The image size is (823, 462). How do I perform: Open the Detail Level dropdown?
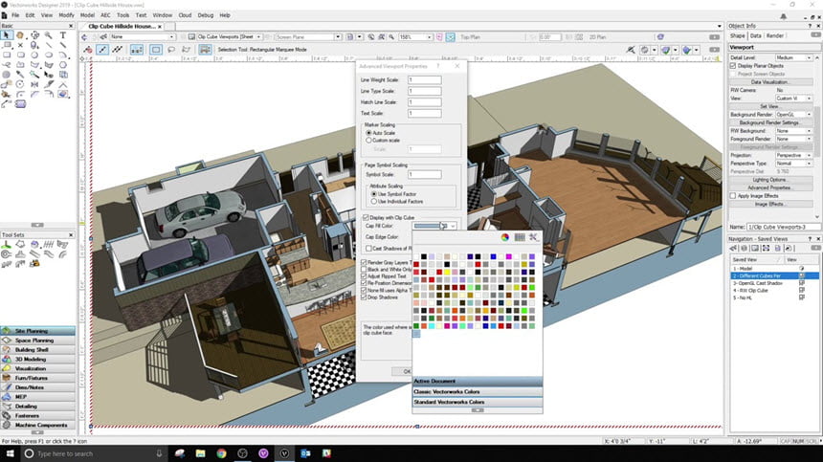point(794,57)
